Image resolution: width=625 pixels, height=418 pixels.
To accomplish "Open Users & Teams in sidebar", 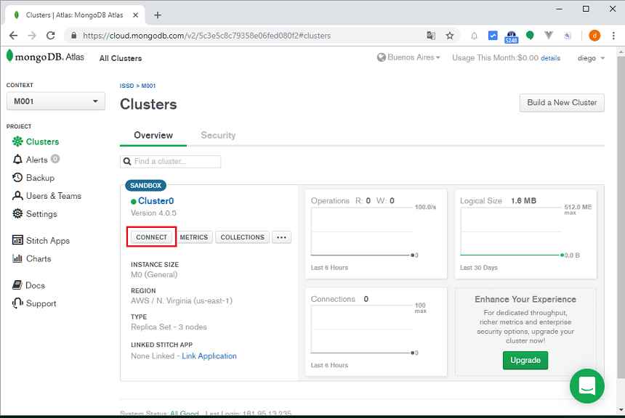I will [47, 196].
